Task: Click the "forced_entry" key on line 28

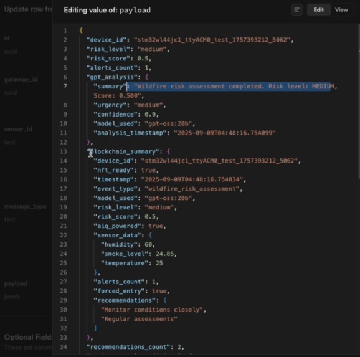Action: click(x=121, y=291)
